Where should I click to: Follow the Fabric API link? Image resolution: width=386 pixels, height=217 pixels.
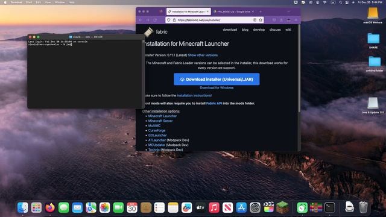click(x=214, y=103)
